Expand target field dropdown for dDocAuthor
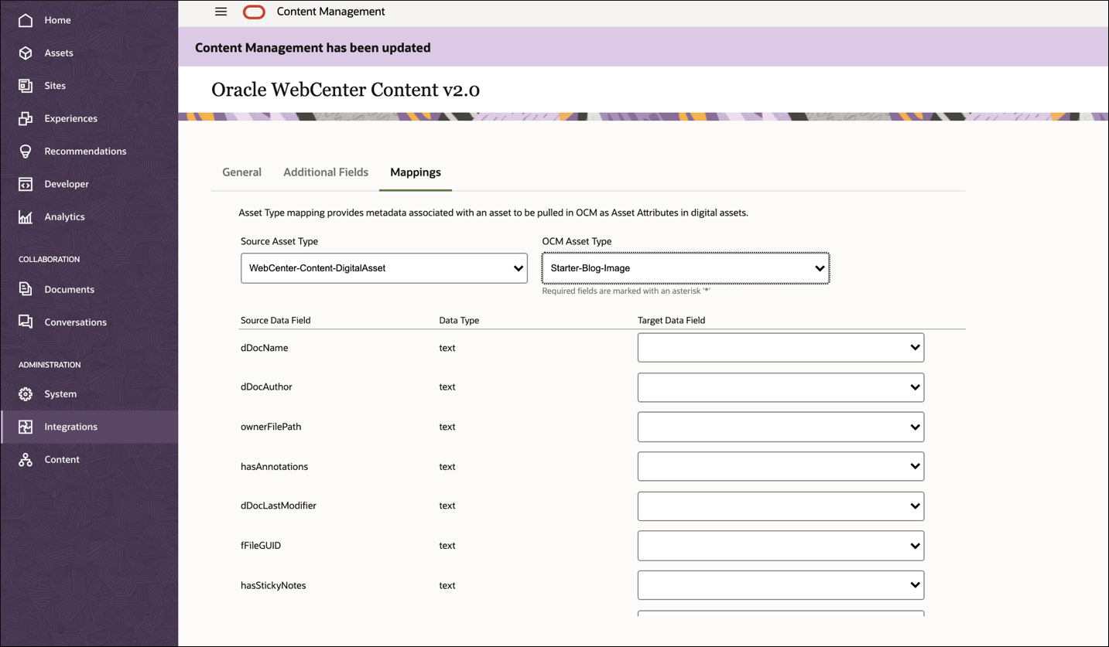Viewport: 1109px width, 647px height. [x=781, y=387]
